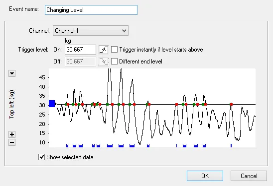Click the plus zoom-in button beside graph
Screen dimensions: 273x186
click(x=12, y=134)
